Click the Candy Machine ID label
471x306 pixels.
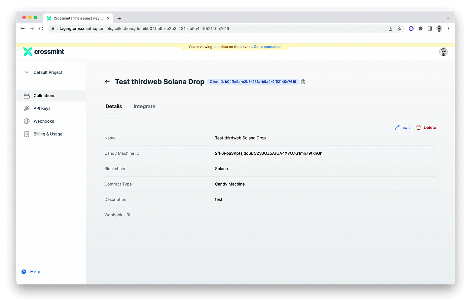(122, 153)
